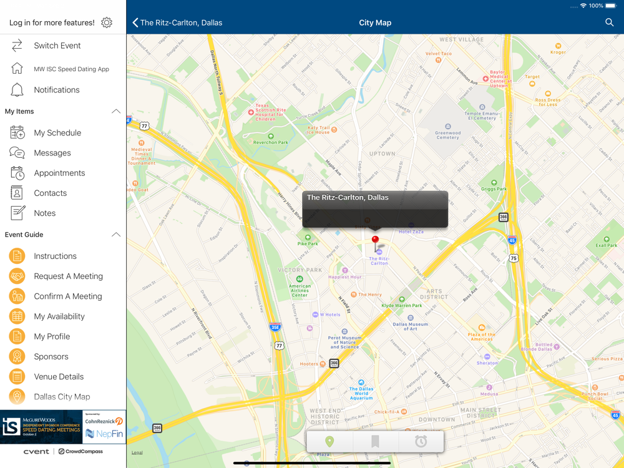Collapse the My Items section
The width and height of the screenshot is (624, 468).
pos(115,112)
